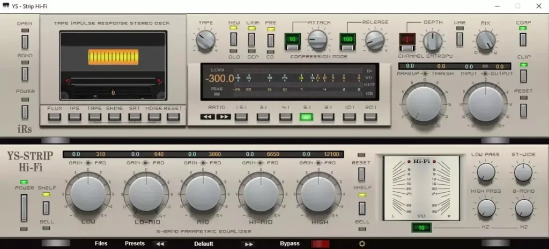The width and height of the screenshot is (549, 249).
Task: Toggle the LINK/SEP switch
Action: click(x=252, y=39)
